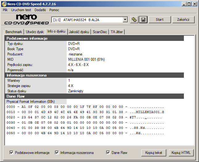
Task: Click the Producent value nieznane
Action: click(x=76, y=54)
